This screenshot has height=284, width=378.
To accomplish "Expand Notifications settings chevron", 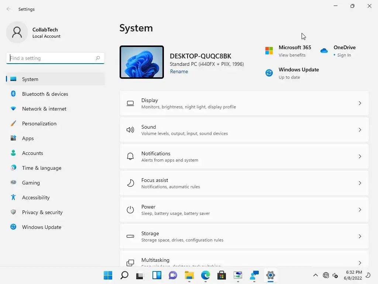I will (360, 156).
